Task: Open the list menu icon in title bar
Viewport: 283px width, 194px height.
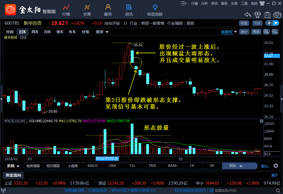Action: (x=184, y=3)
